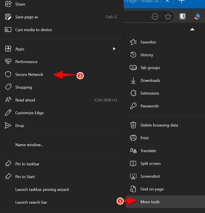The height and width of the screenshot is (213, 205).
Task: Click the three-dot circle in address bar
Action: 155,16
